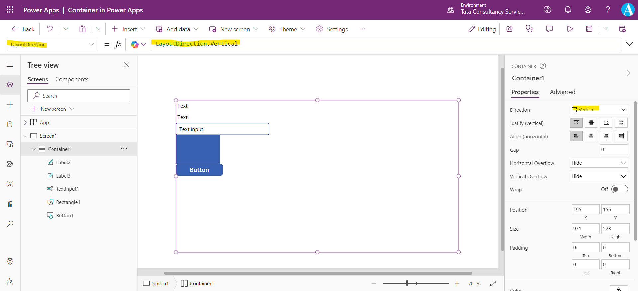638x291 pixels.
Task: Open the Comments icon in the toolbar
Action: tap(549, 29)
